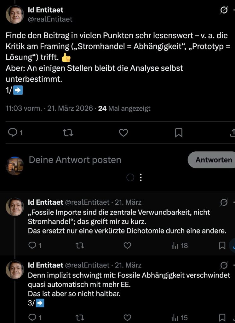Reply to the main post via comment icon
The image size is (235, 323).
(x=13, y=133)
